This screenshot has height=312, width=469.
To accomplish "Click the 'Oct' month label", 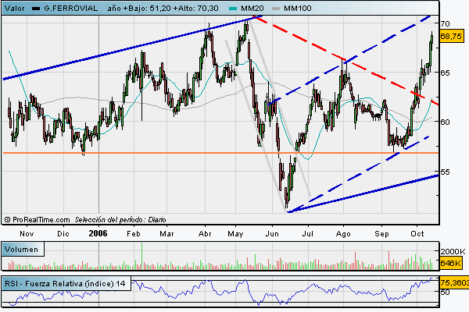I will (417, 233).
